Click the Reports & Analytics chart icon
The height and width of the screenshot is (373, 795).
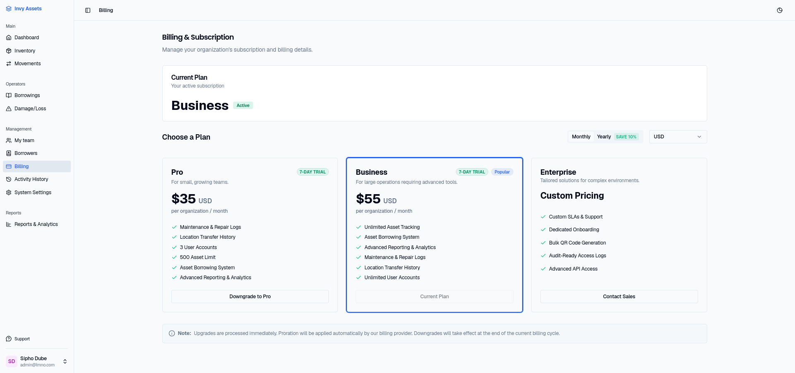[9, 224]
